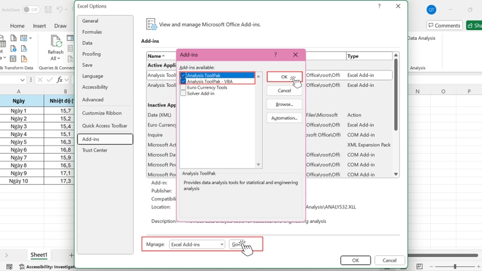The image size is (482, 271).
Task: Open the Refresh All dropdown arrow
Action: (58, 58)
